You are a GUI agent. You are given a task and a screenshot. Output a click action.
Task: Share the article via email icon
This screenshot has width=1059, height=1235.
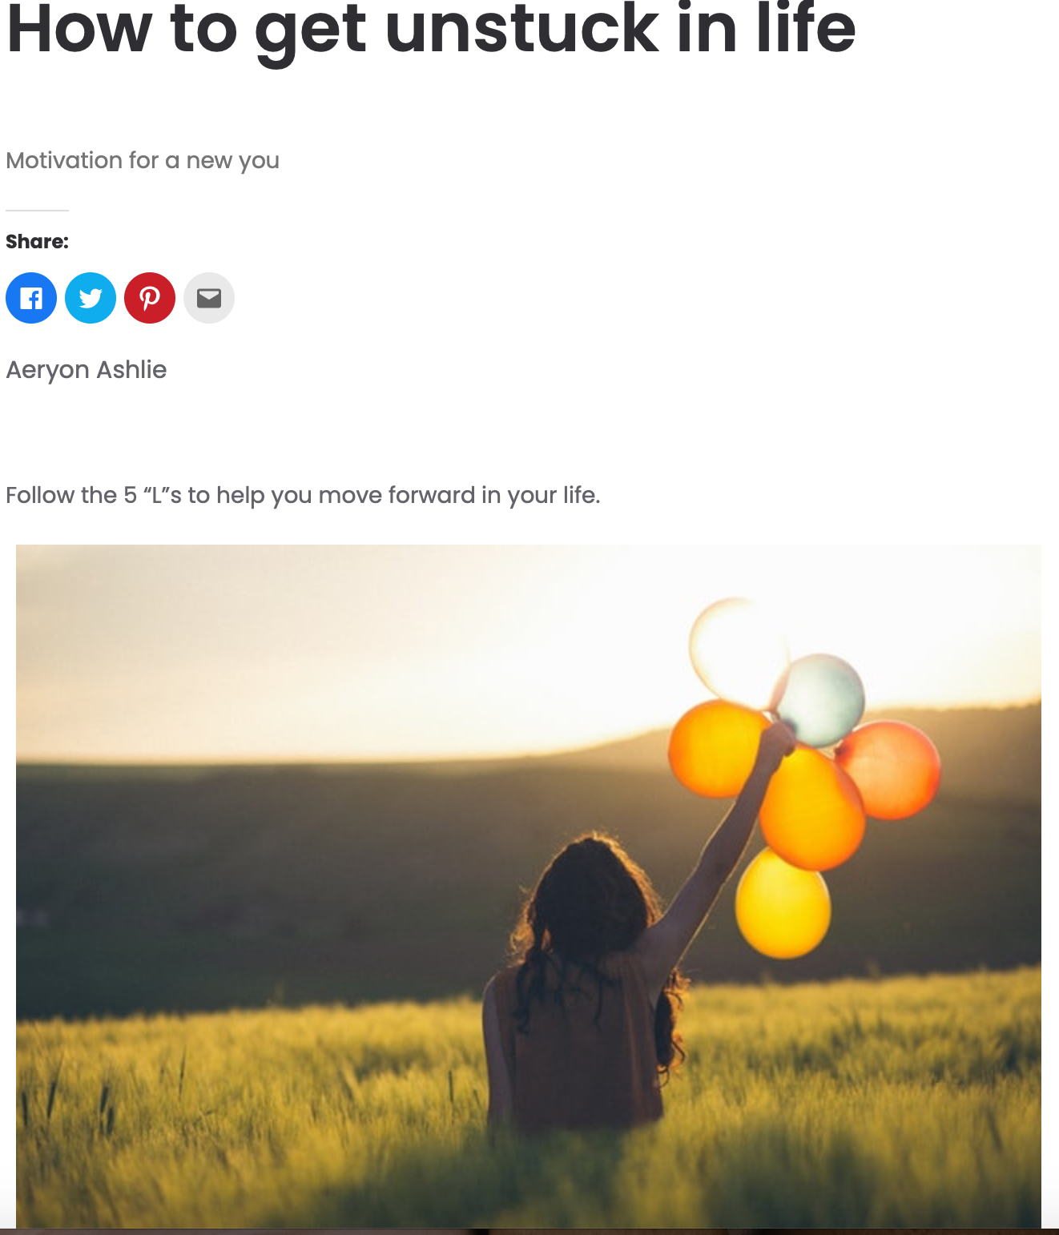click(x=209, y=298)
